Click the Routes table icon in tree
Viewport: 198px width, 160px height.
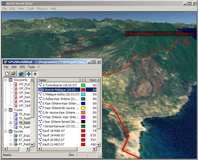point(10,132)
